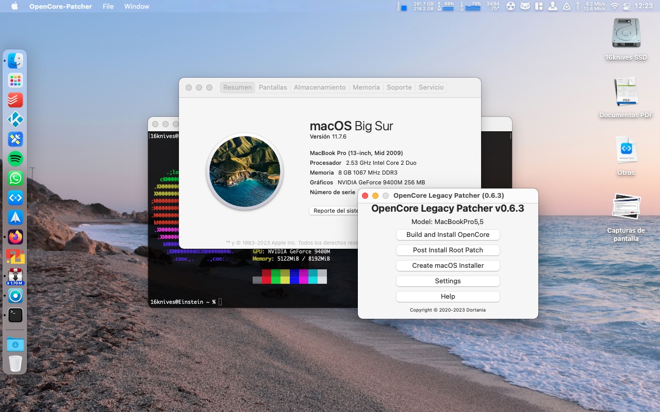Minimize the OpenCore Legacy Patcher window
This screenshot has height=412, width=660.
375,196
